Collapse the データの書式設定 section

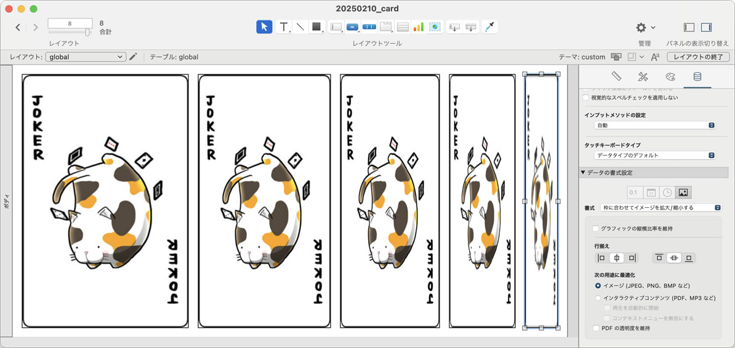pos(583,172)
